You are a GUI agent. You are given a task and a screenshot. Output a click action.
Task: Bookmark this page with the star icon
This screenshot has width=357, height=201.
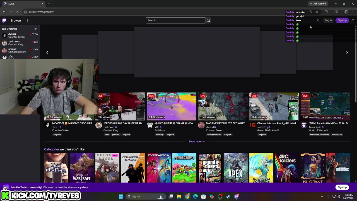(317, 12)
